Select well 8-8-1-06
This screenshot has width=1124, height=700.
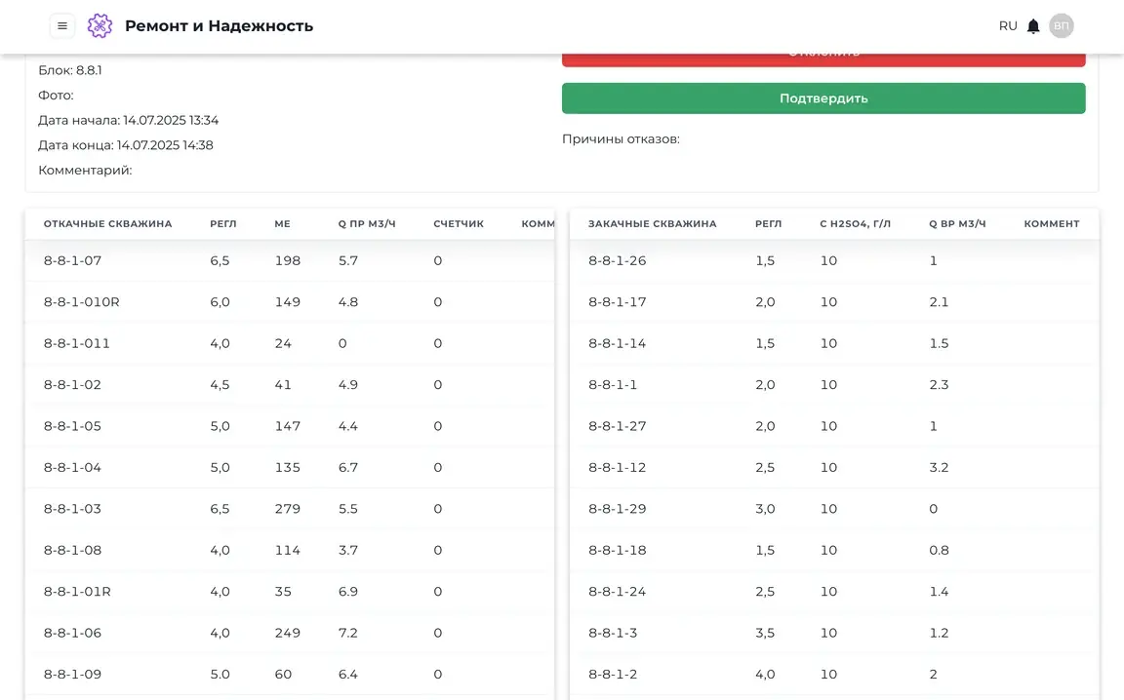click(x=290, y=633)
